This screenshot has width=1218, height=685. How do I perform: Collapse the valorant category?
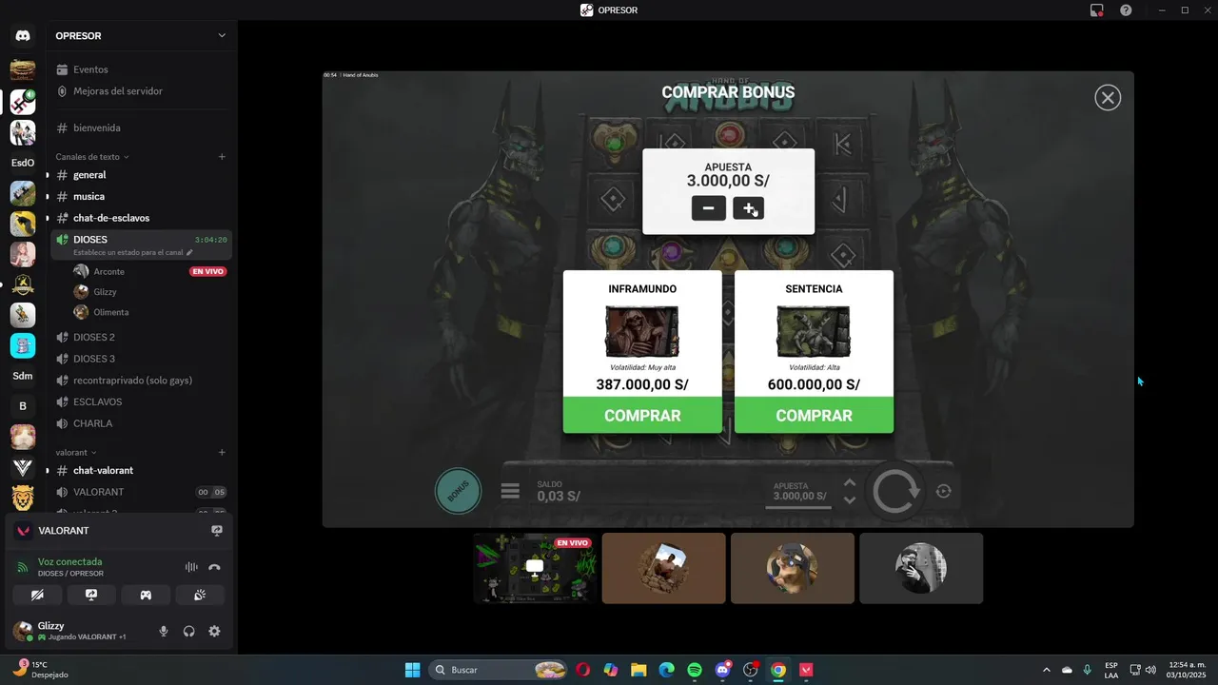76,453
